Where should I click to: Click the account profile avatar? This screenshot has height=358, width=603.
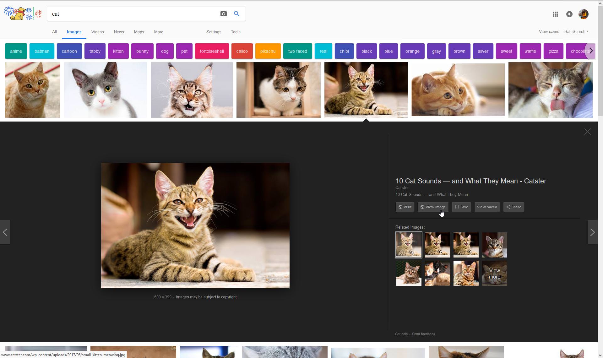tap(583, 14)
